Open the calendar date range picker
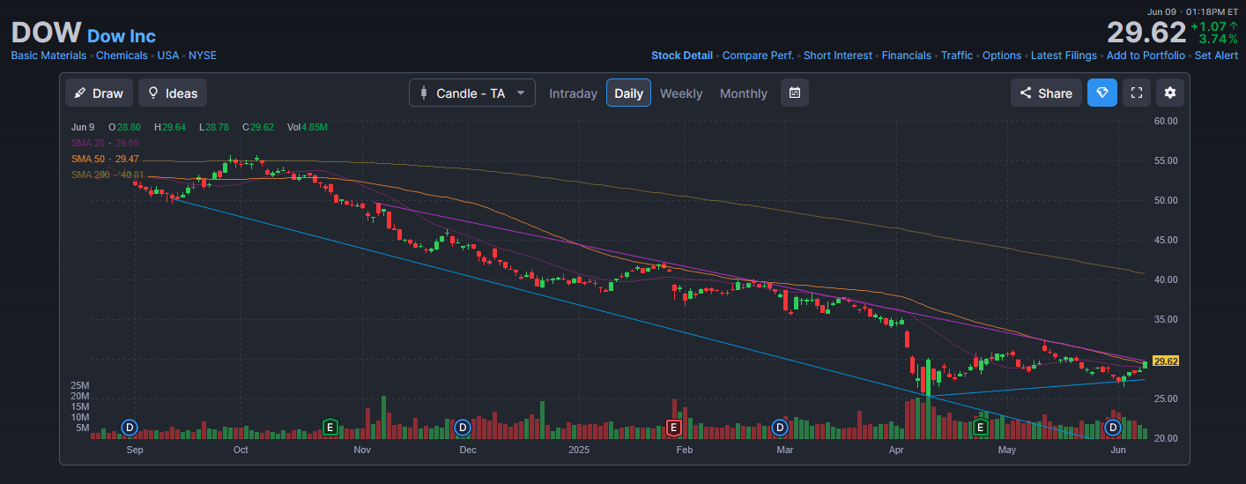The image size is (1246, 484). 794,93
